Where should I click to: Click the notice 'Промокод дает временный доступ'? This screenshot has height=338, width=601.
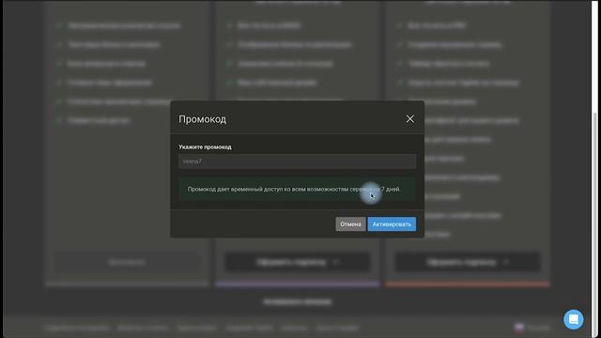[x=297, y=189]
